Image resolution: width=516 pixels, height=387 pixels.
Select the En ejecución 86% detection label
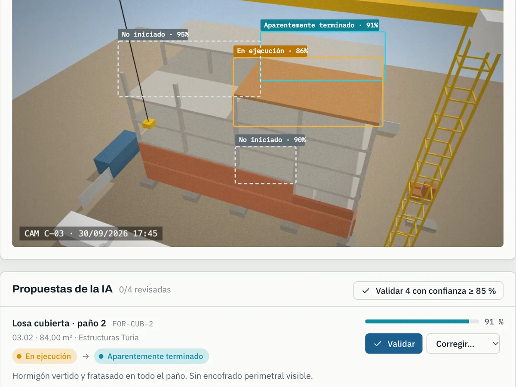[x=270, y=51]
